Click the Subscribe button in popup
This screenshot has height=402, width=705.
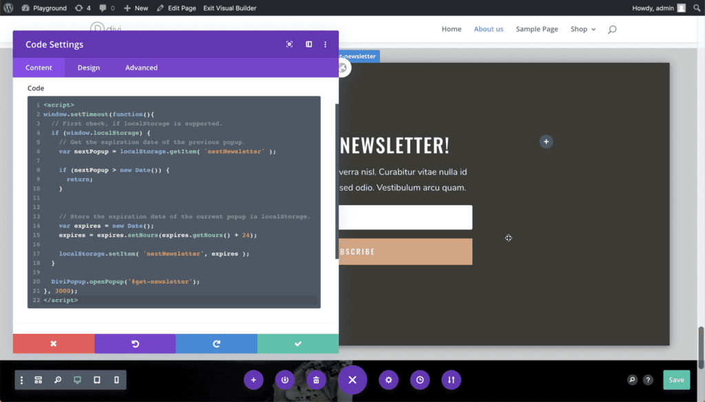(406, 251)
